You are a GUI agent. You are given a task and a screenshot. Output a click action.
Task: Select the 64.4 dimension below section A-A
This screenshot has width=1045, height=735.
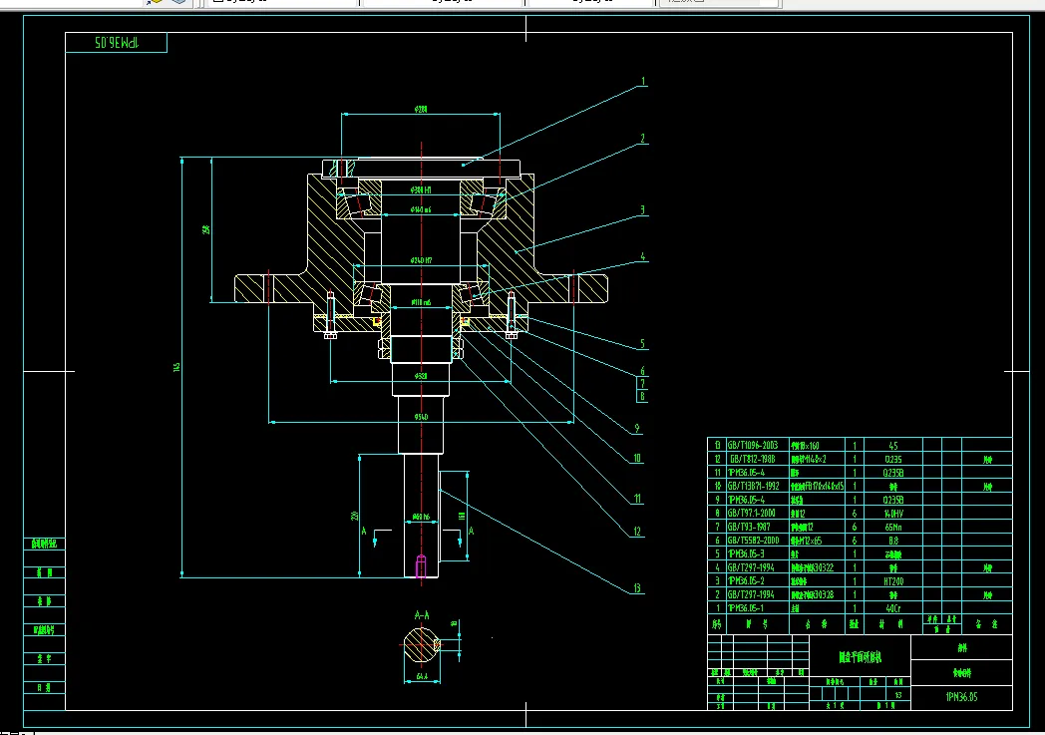[x=421, y=676]
